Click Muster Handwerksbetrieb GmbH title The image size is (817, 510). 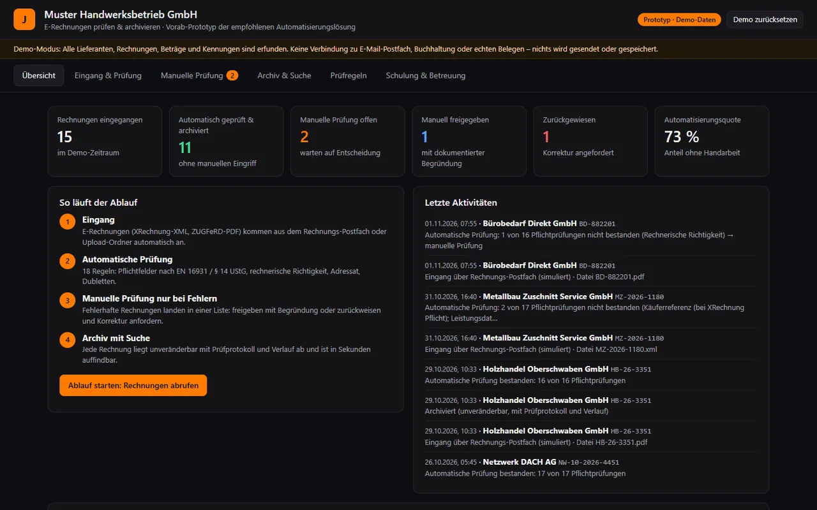[x=121, y=14]
